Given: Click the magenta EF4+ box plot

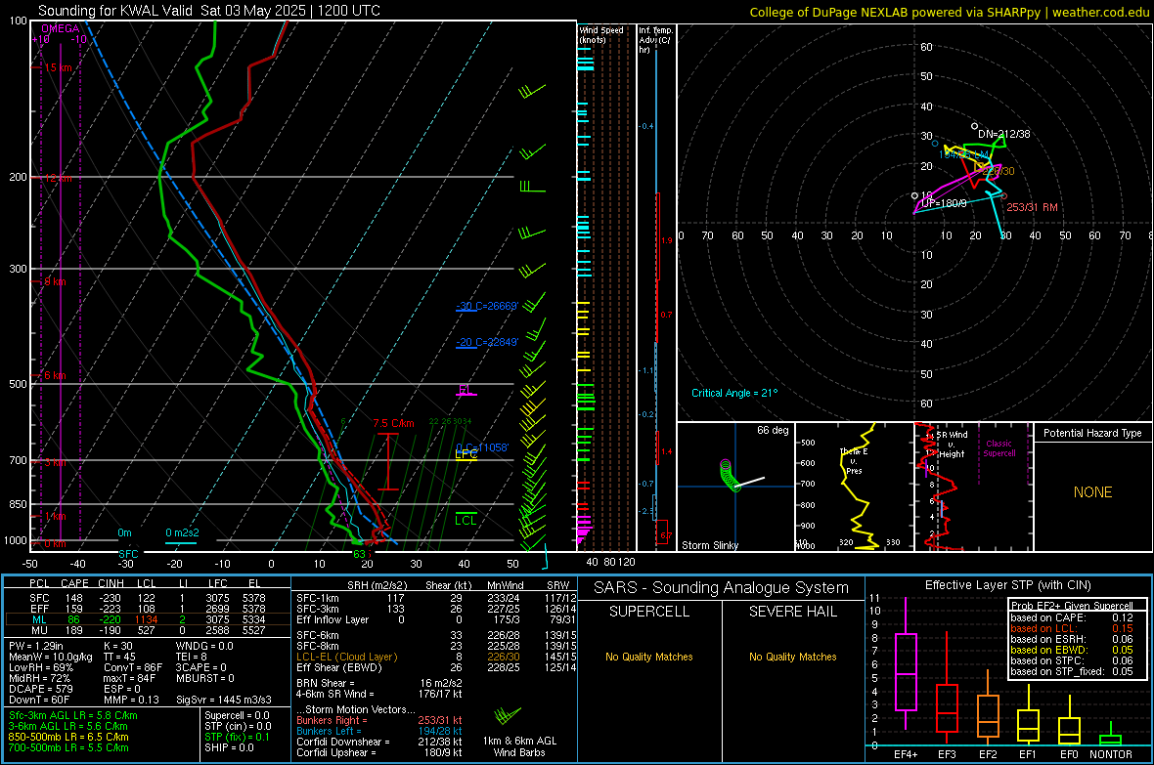Looking at the screenshot, I should pos(906,663).
